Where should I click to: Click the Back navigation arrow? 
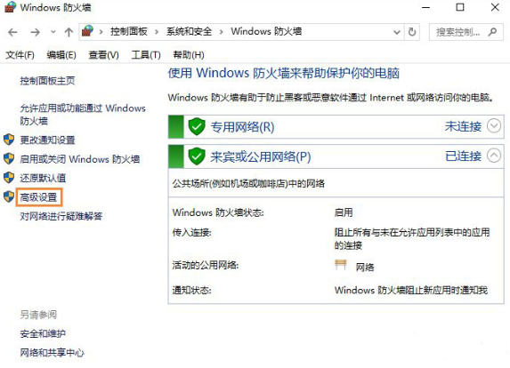click(12, 32)
